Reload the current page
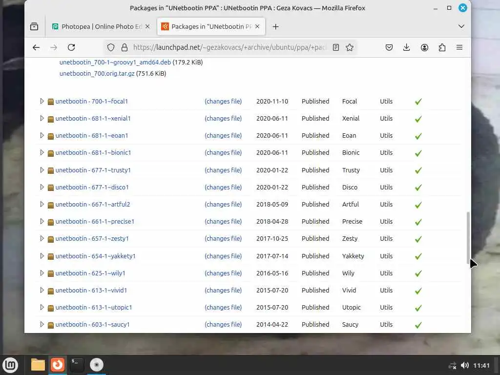The height and width of the screenshot is (375, 500). 71,47
